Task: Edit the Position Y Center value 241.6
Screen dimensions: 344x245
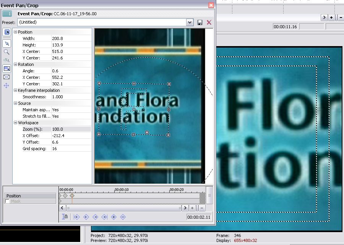Action: point(71,58)
